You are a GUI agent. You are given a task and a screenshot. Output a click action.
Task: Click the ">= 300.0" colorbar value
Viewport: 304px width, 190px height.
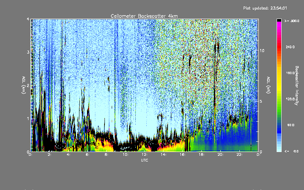[292, 21]
